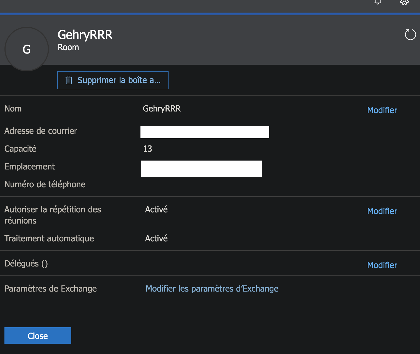
Task: Click Modifier link for Délégués
Action: click(x=382, y=265)
